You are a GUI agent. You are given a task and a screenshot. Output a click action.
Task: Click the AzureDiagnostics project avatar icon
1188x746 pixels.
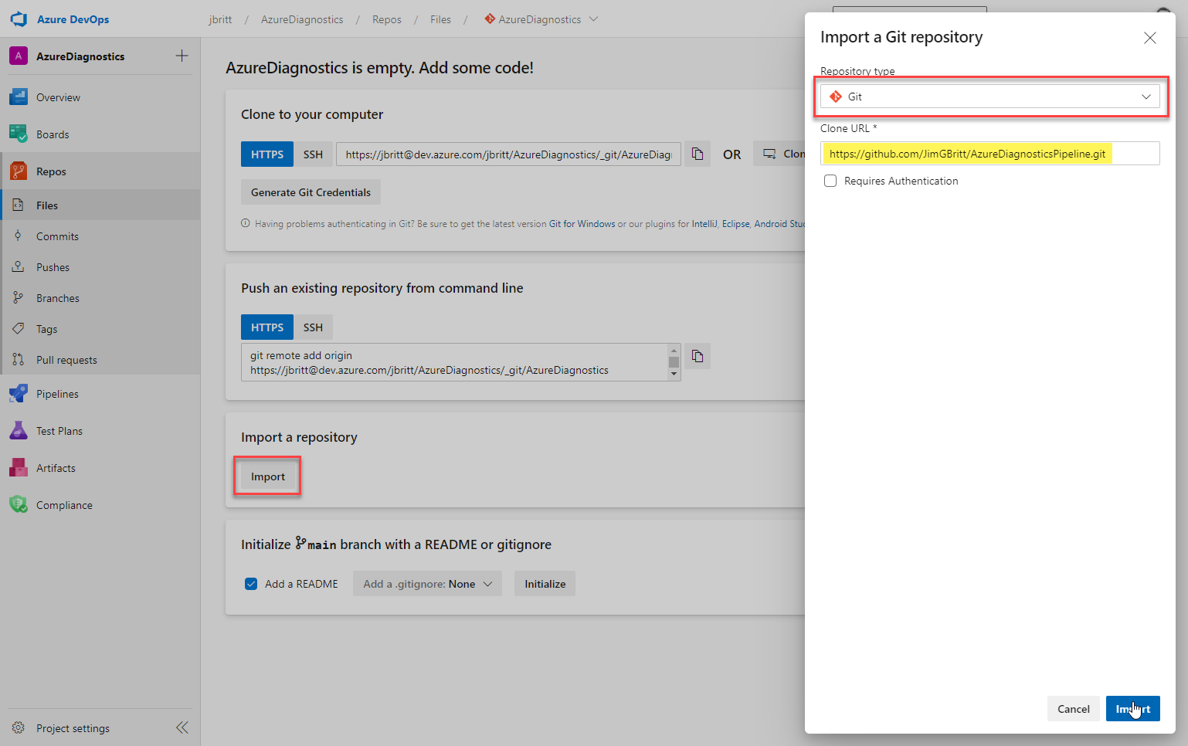pyautogui.click(x=19, y=56)
